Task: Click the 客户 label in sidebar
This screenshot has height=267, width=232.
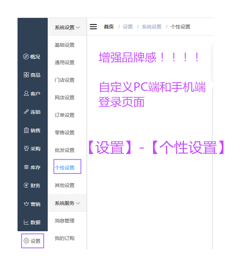Action: [35, 94]
